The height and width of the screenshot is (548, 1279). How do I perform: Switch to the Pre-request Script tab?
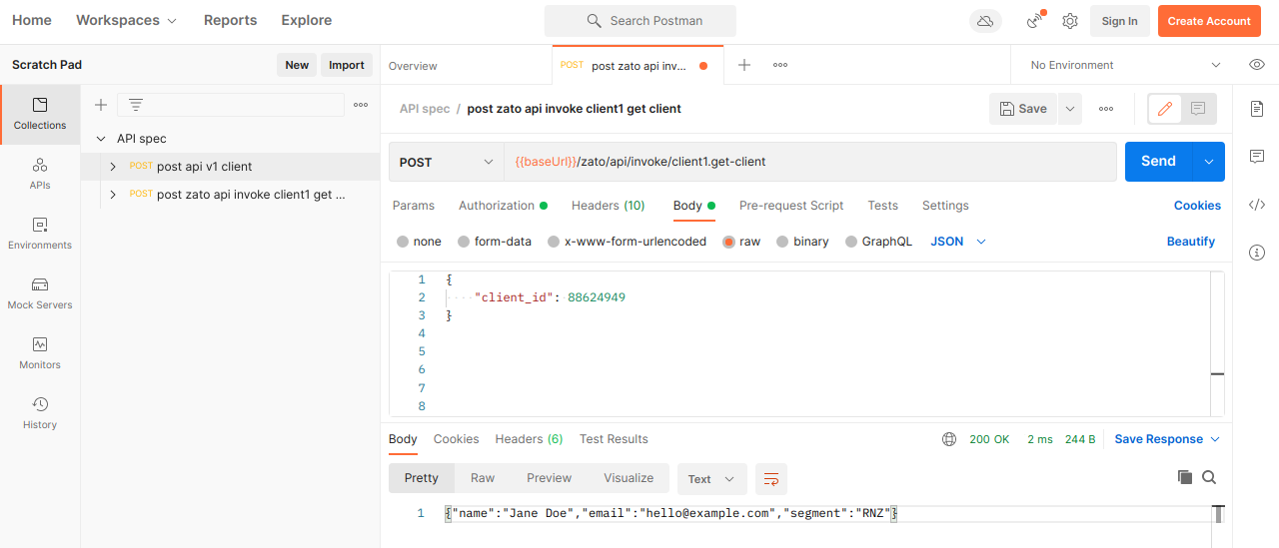(x=790, y=206)
